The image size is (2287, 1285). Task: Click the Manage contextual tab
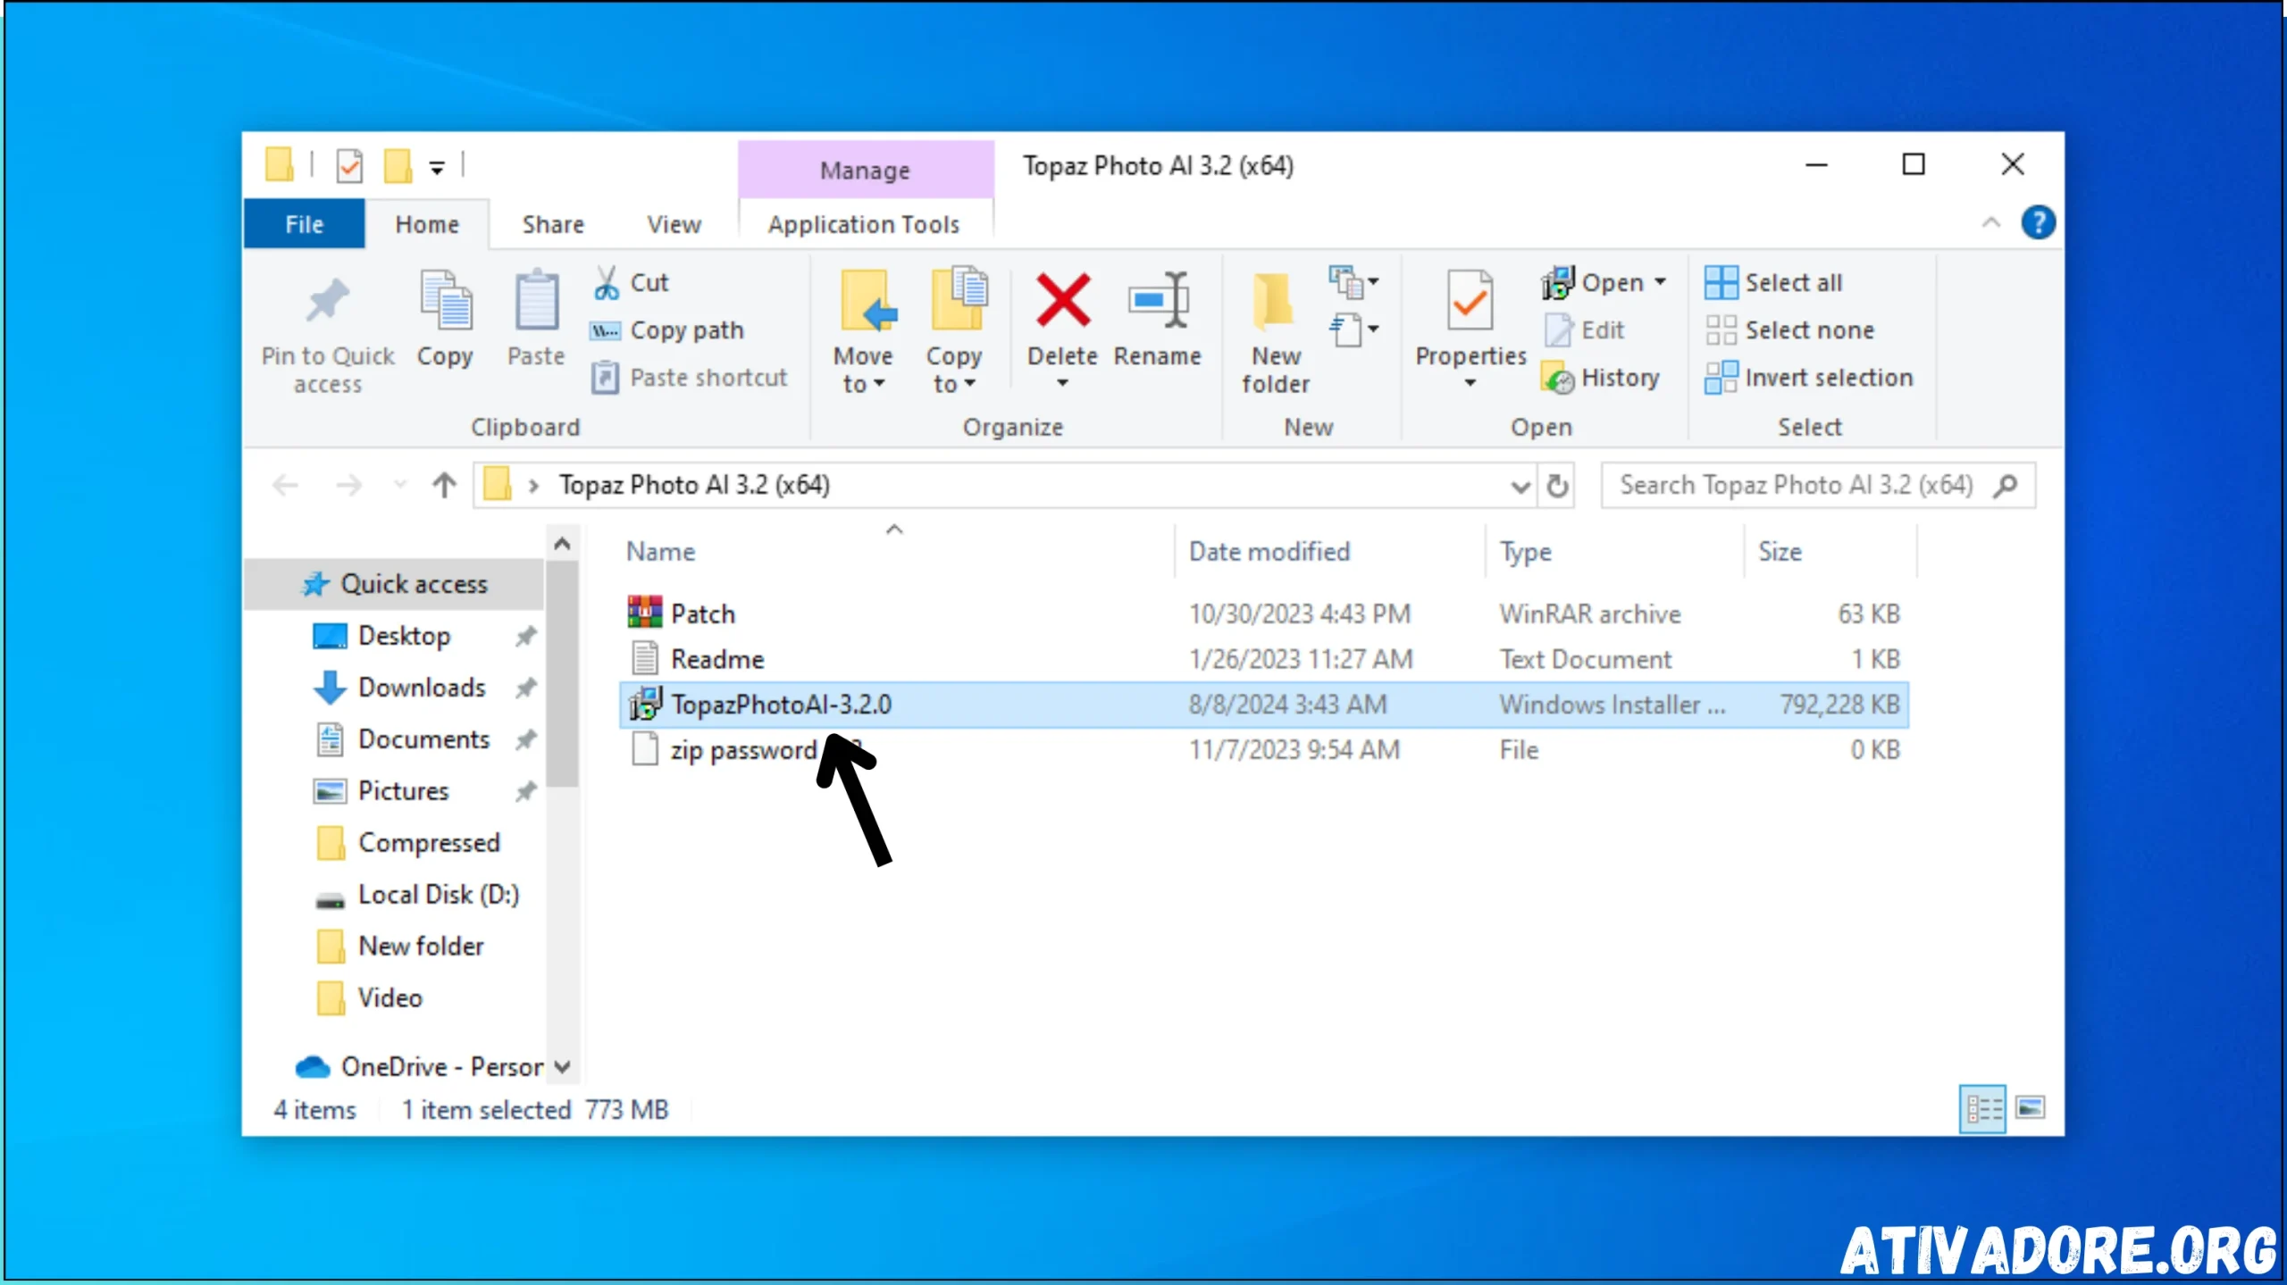pos(865,170)
